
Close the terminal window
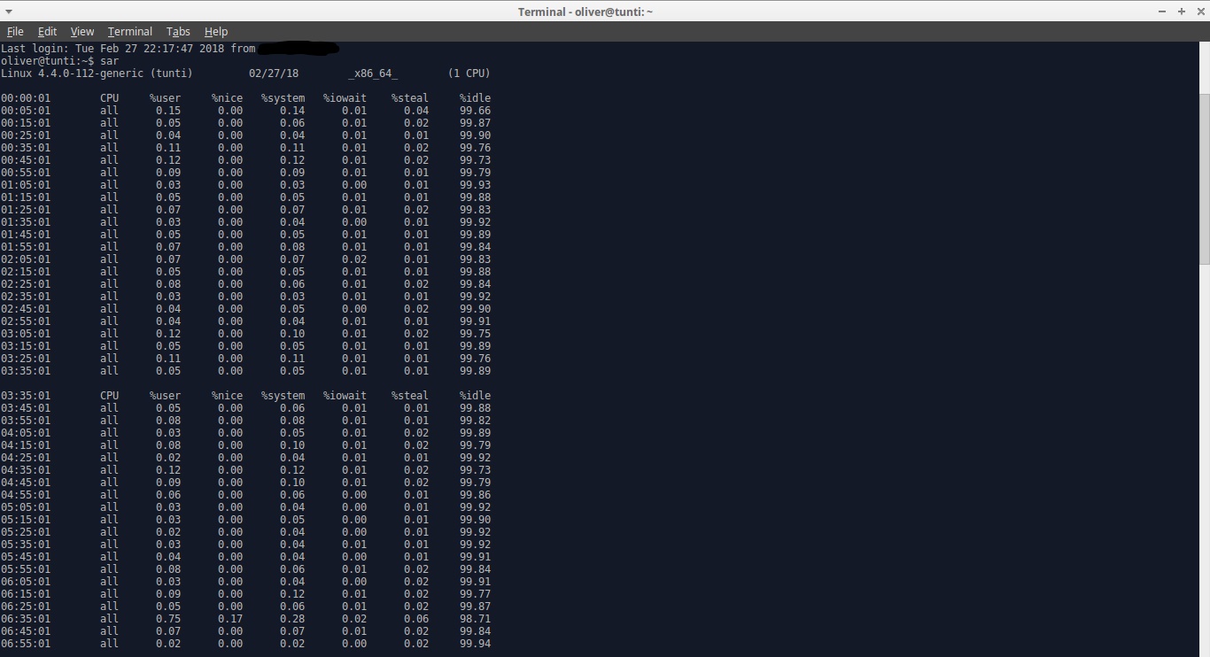(1202, 12)
